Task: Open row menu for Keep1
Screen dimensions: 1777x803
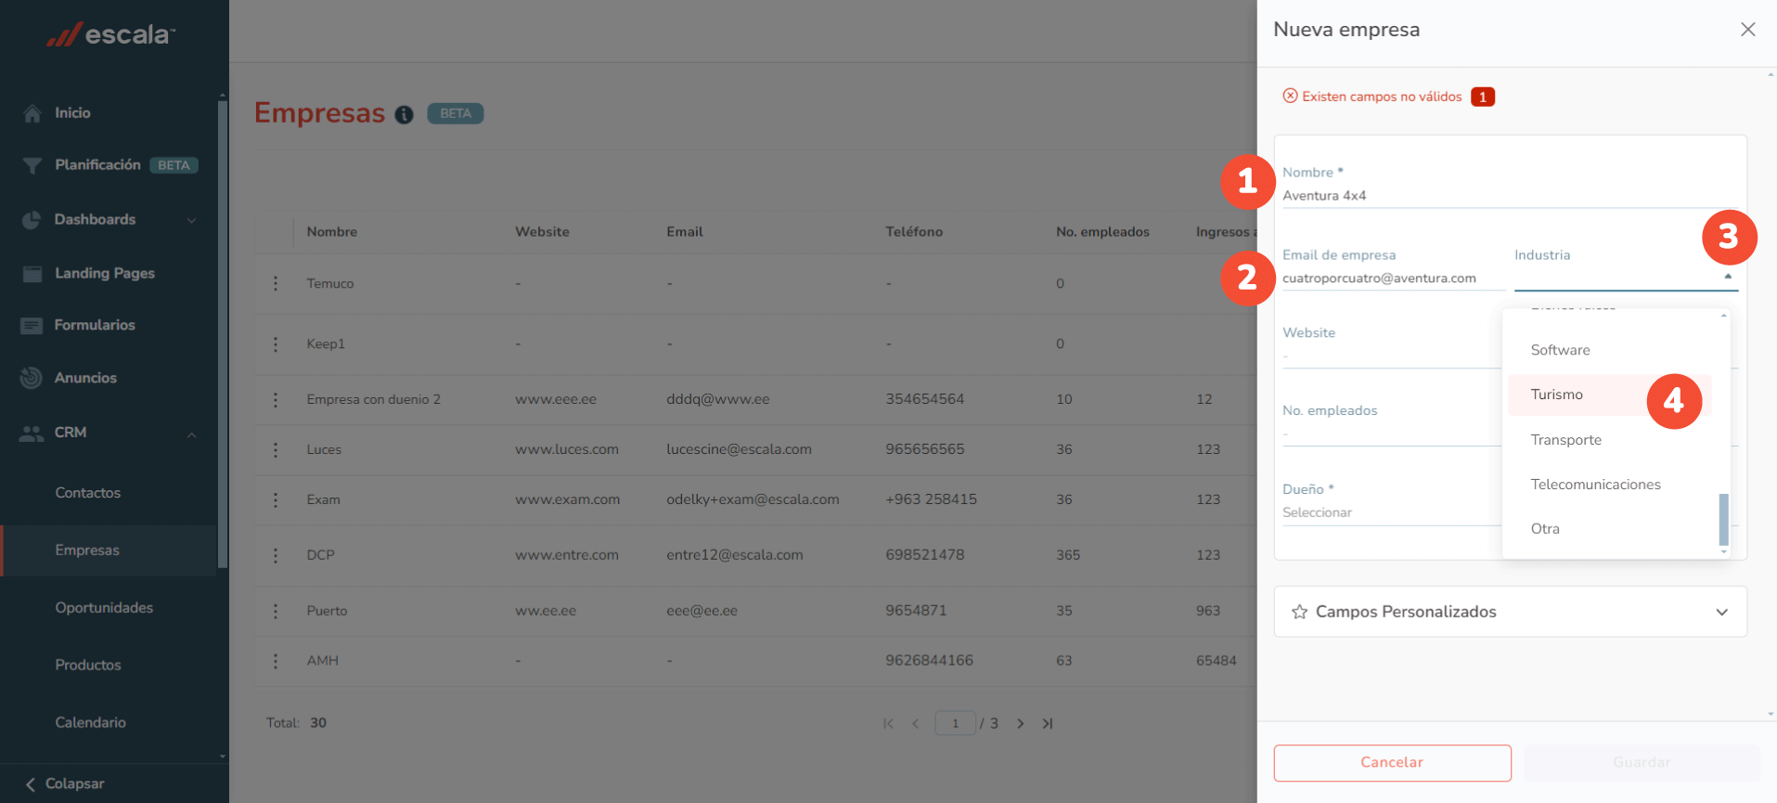Action: pyautogui.click(x=276, y=343)
